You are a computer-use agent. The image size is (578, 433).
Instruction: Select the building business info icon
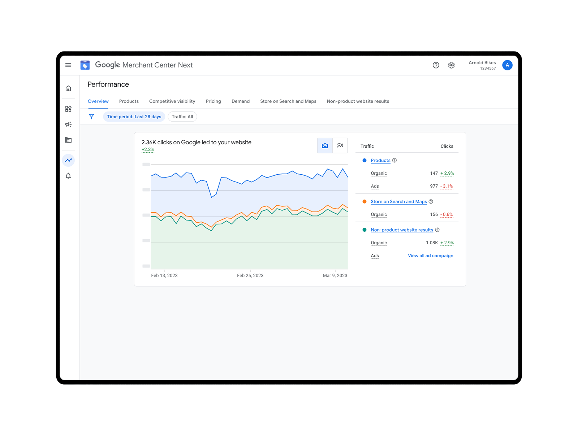tap(68, 140)
